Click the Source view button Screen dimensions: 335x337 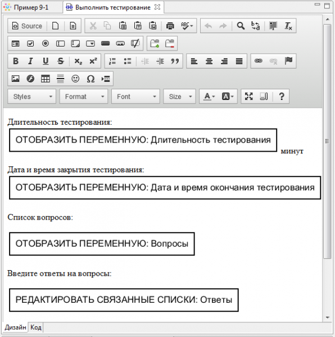[27, 26]
